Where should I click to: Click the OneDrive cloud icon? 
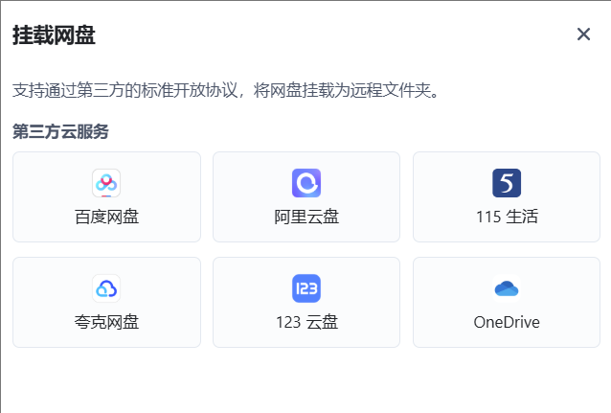tap(506, 287)
